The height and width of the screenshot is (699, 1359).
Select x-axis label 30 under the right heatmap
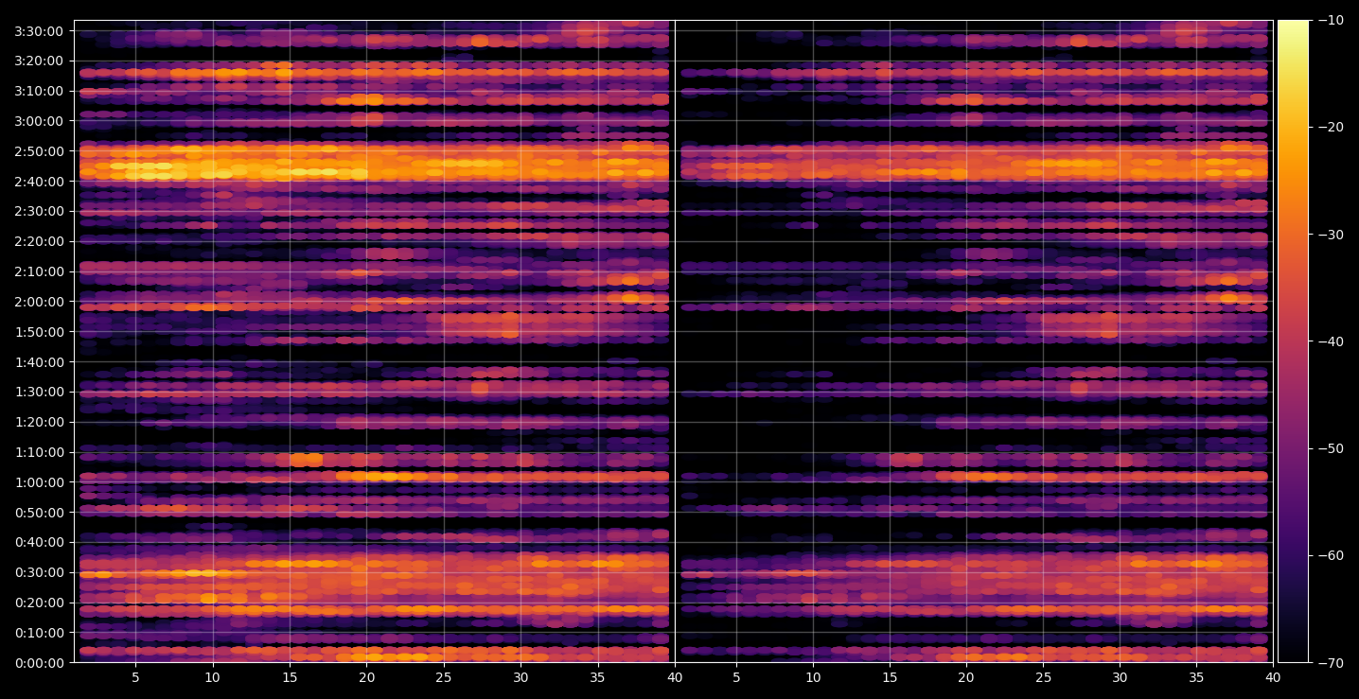pyautogui.click(x=1121, y=678)
